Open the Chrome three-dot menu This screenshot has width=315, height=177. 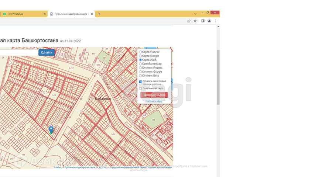click(215, 21)
